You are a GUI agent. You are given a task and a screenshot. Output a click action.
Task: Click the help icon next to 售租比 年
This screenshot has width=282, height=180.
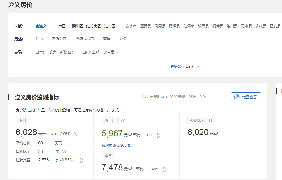pos(64,152)
